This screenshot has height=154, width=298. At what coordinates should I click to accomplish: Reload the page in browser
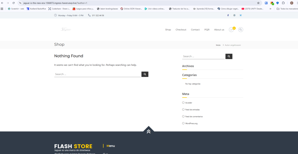13,3
